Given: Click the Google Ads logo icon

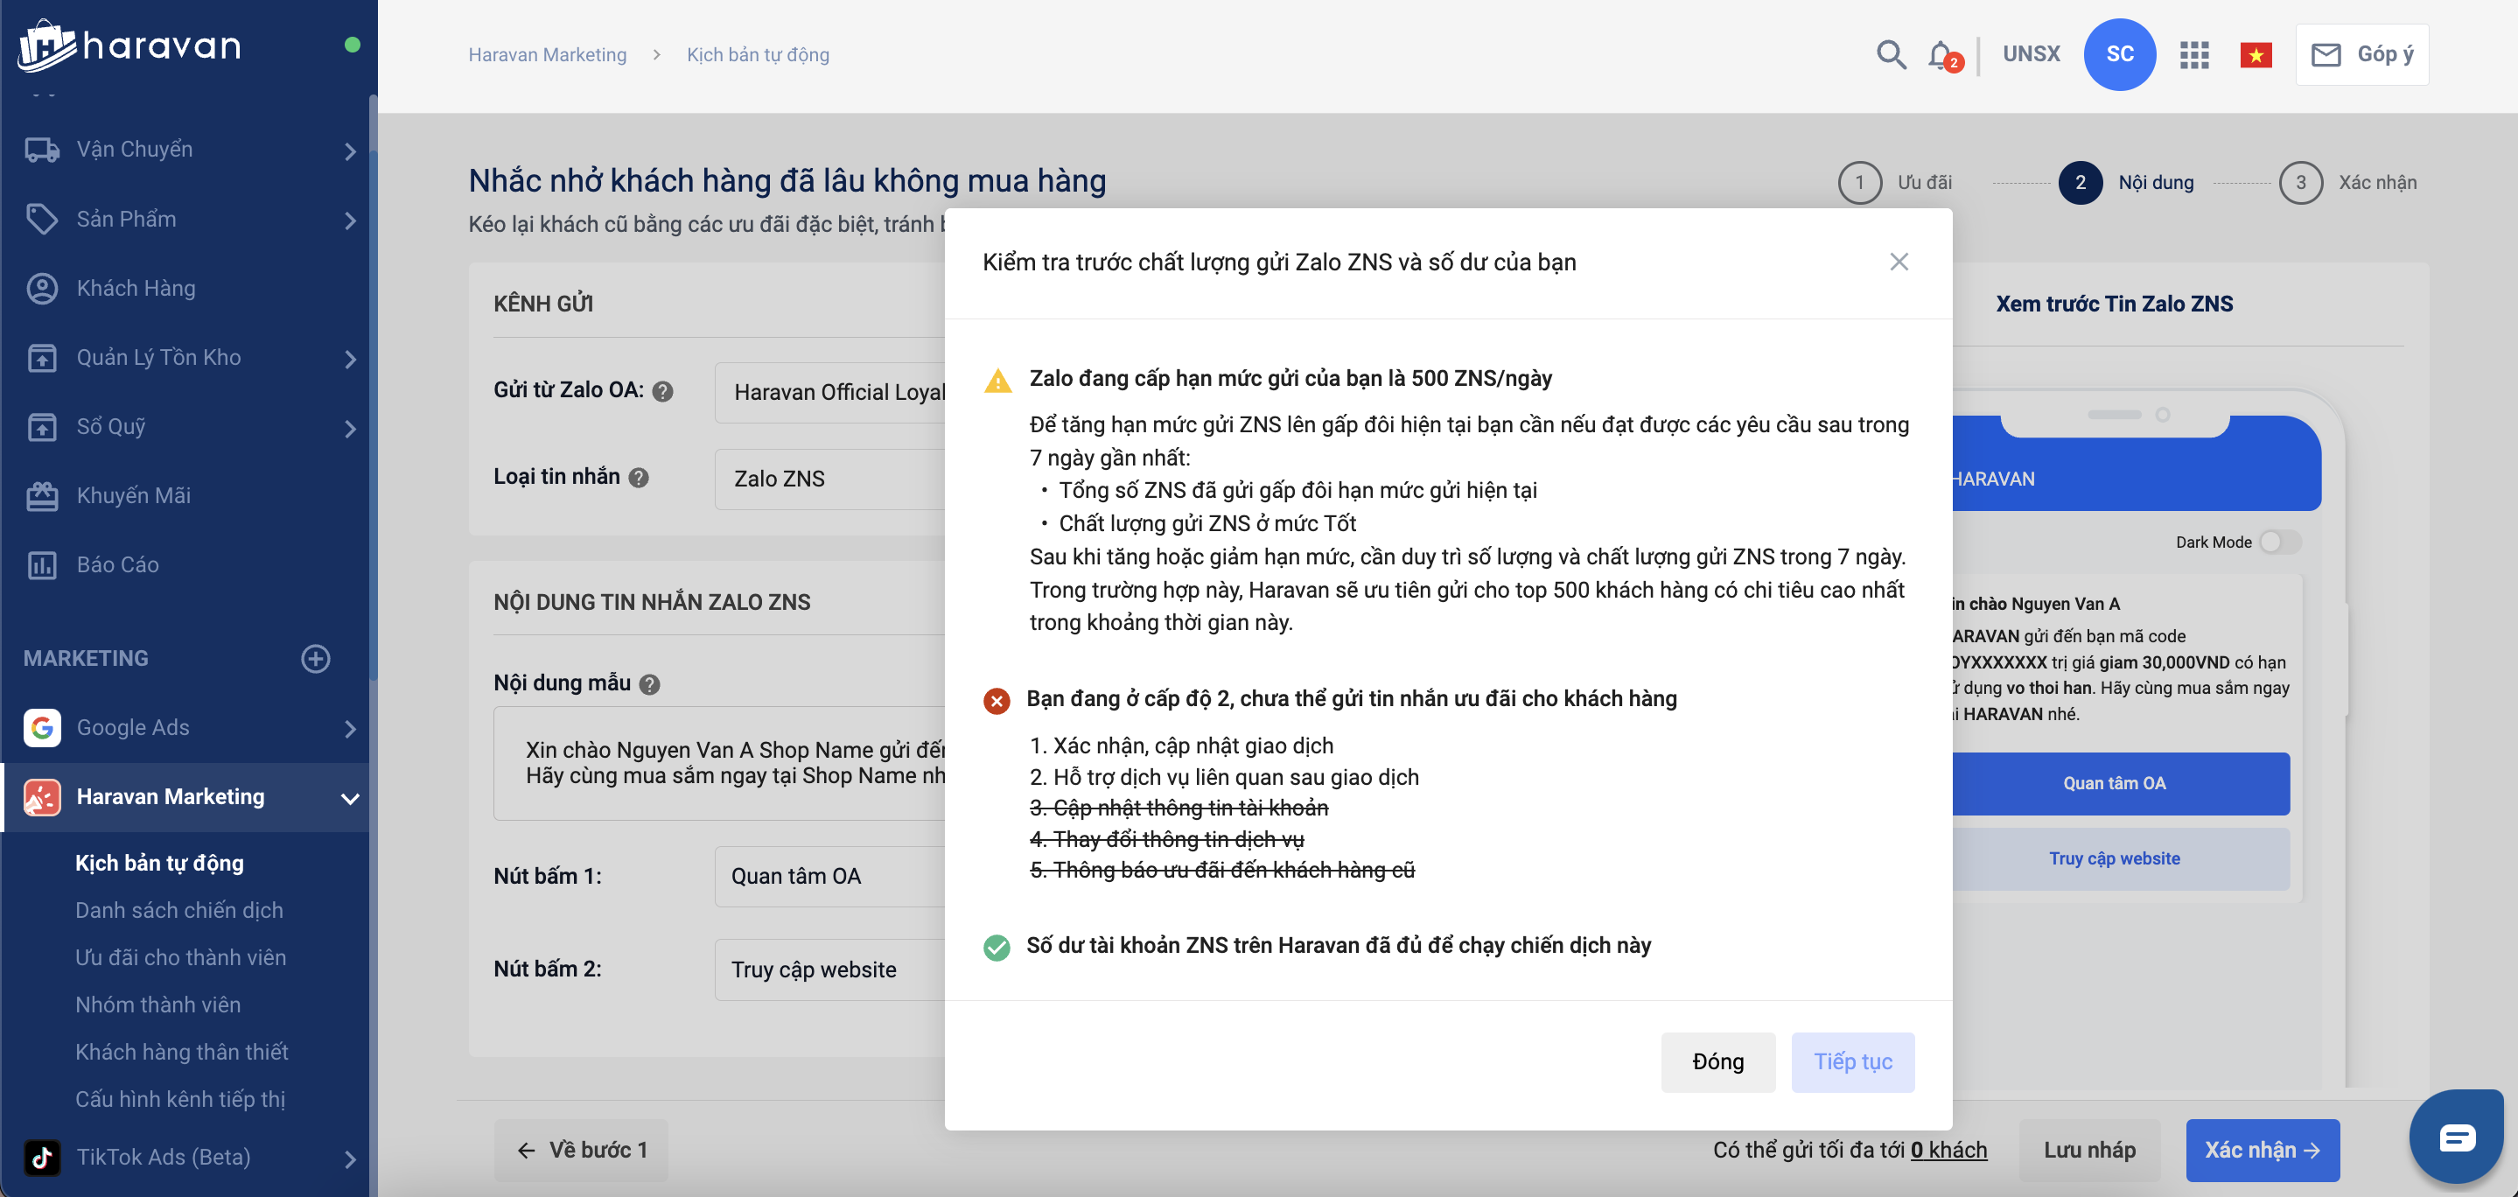Looking at the screenshot, I should click(x=42, y=728).
